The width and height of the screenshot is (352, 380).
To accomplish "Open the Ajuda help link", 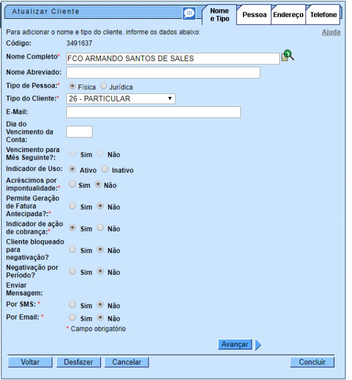I will [331, 32].
